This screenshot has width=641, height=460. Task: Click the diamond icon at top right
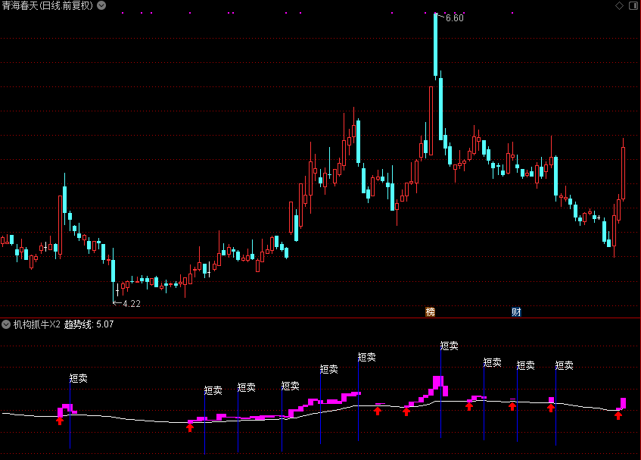tap(619, 5)
